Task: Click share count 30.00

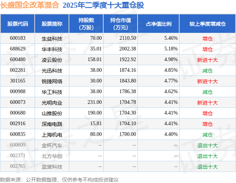Action: [96, 81]
